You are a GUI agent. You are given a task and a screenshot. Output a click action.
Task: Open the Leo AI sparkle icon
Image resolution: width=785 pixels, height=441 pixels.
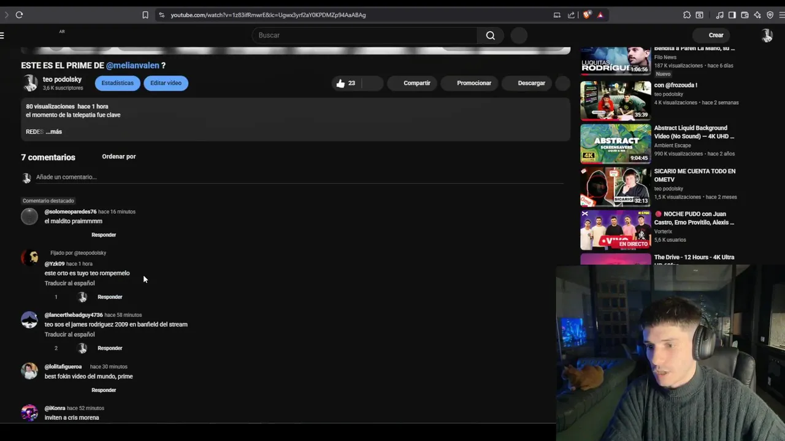[x=757, y=15]
